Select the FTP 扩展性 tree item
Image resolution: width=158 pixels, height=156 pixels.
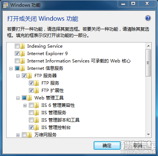pyautogui.click(x=53, y=91)
